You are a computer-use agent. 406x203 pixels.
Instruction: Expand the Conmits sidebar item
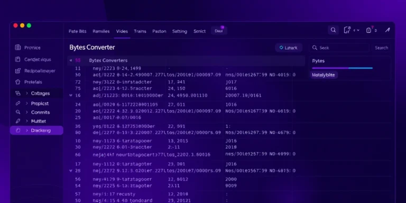(26, 112)
